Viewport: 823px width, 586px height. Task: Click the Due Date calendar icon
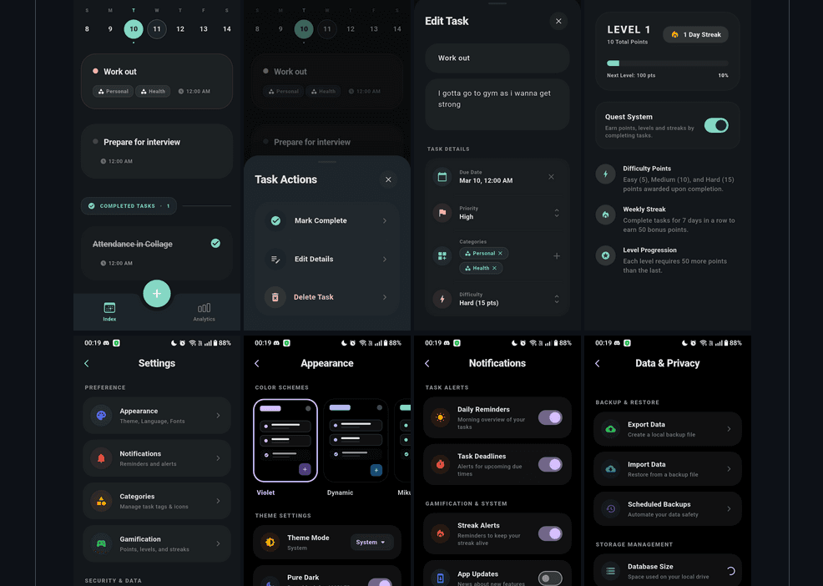coord(441,176)
